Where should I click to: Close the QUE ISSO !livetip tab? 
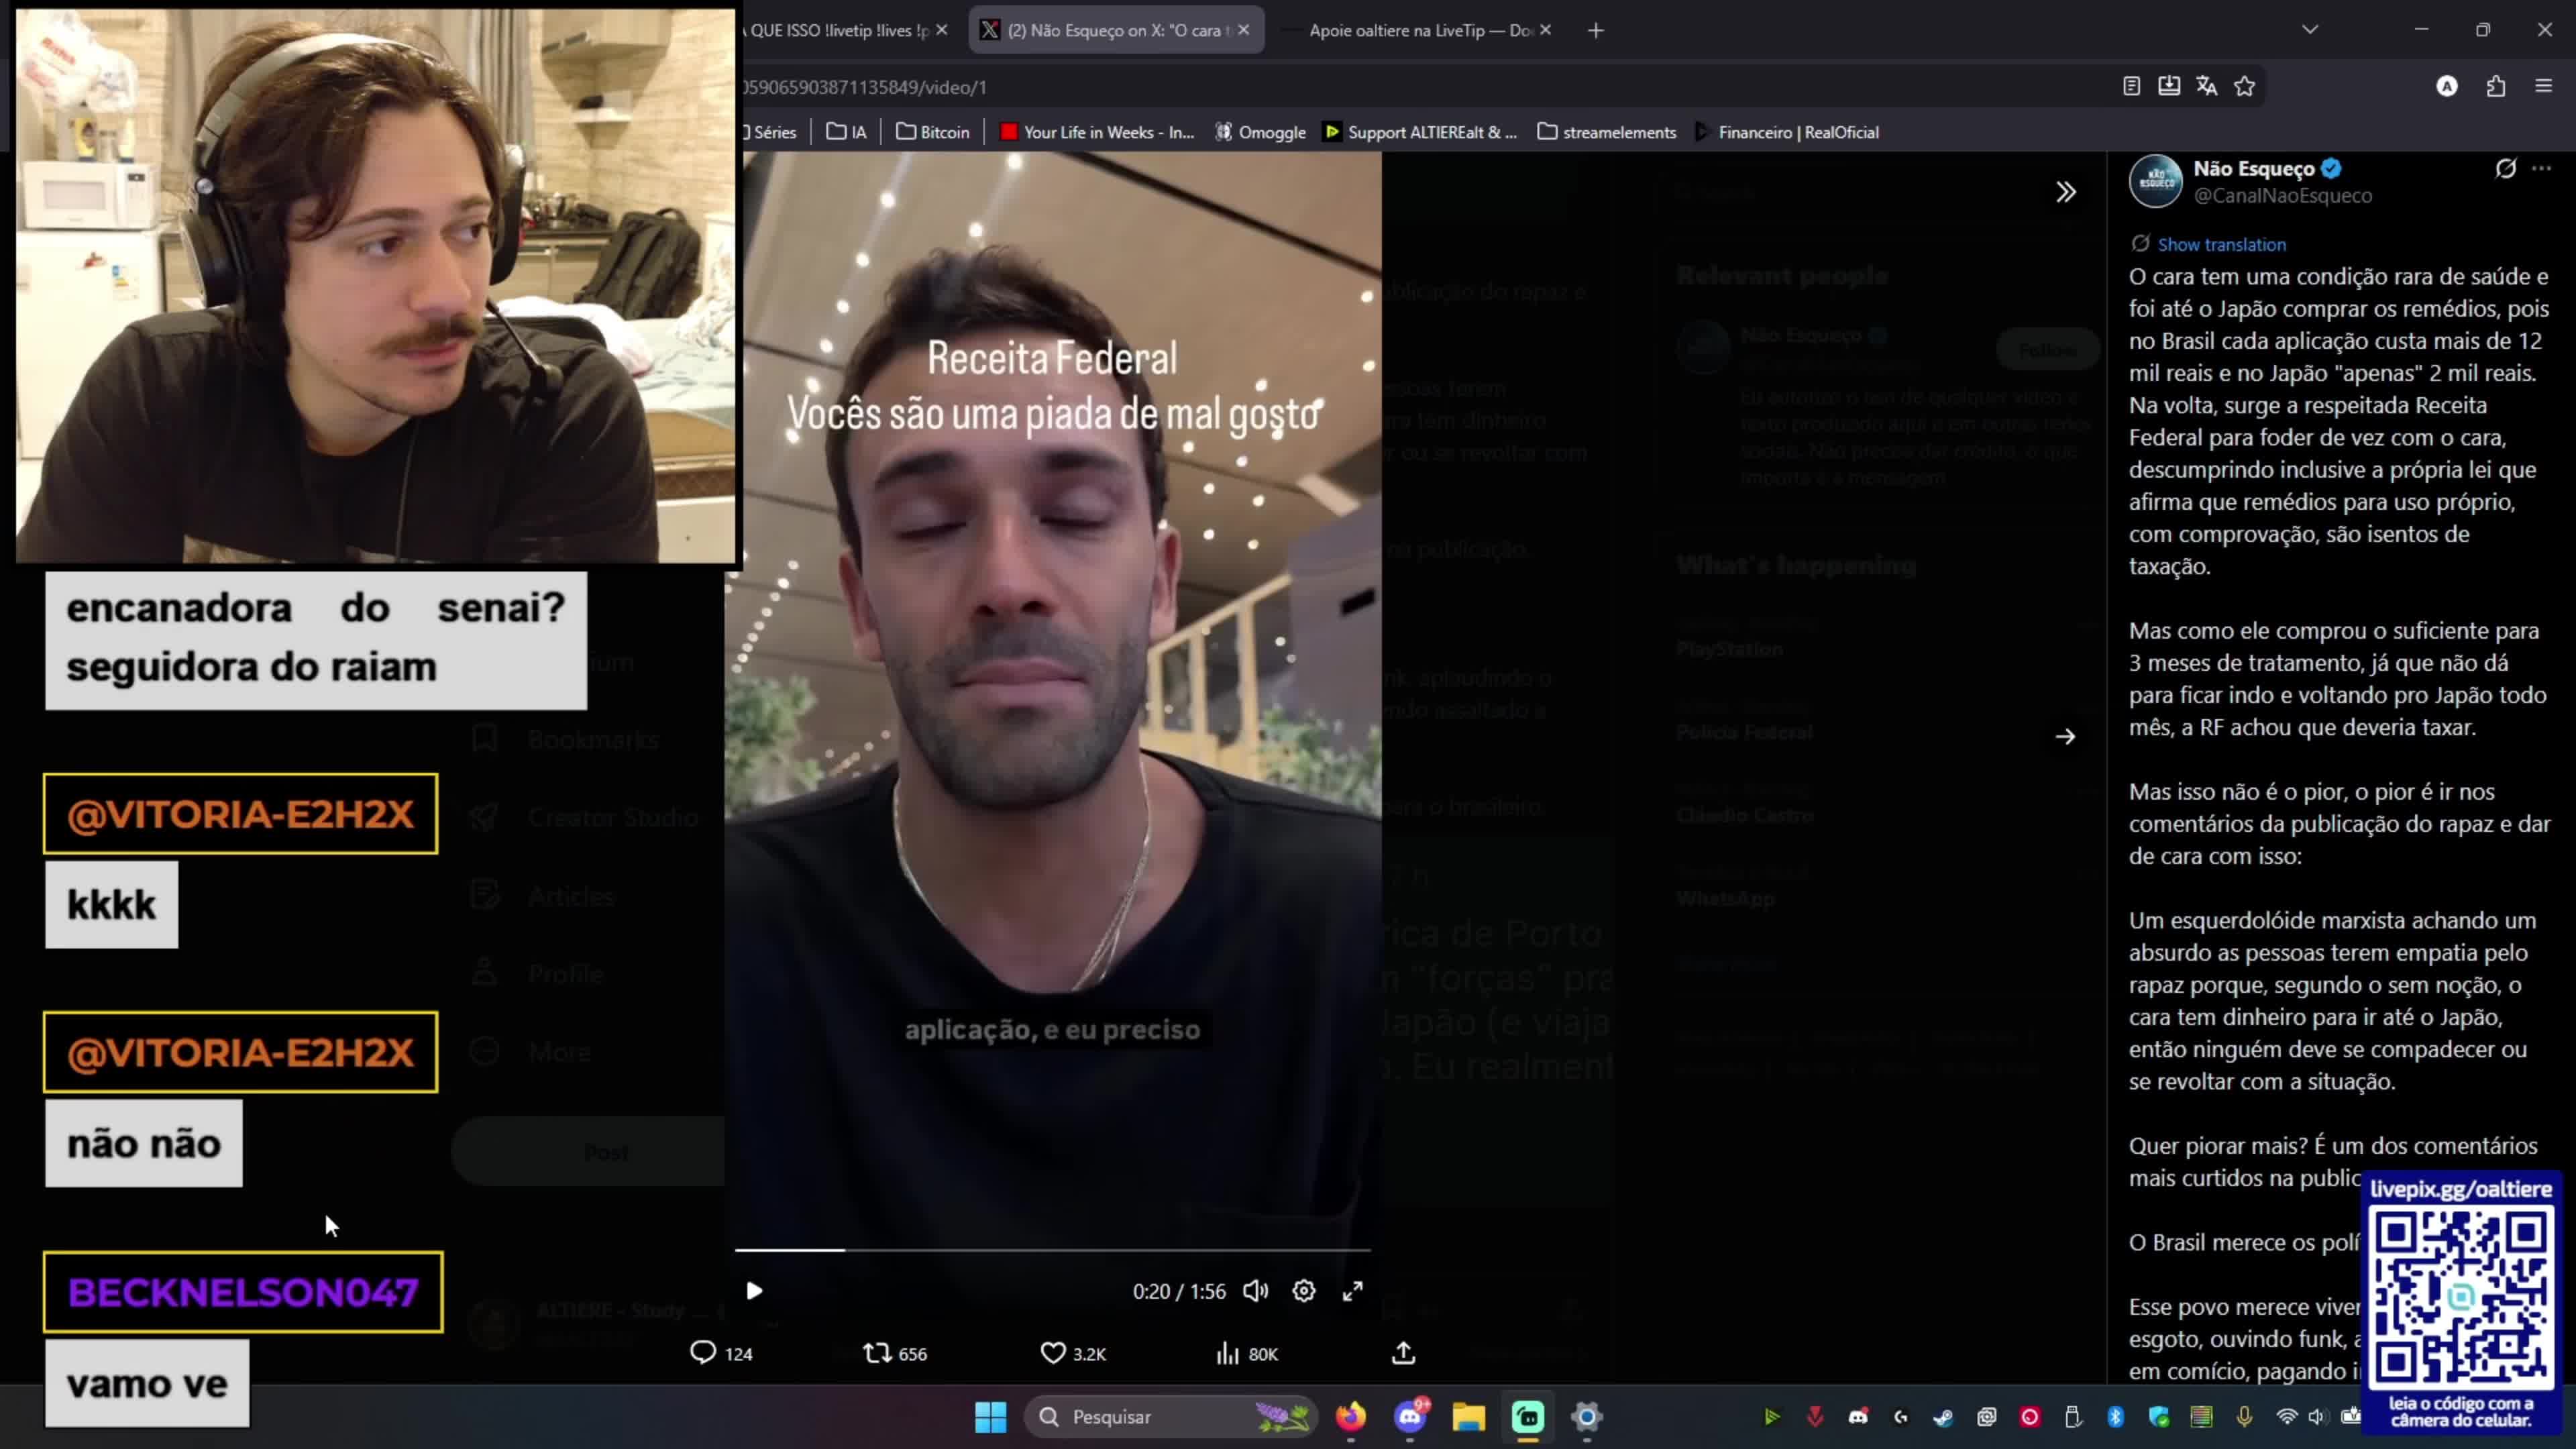coord(942,30)
